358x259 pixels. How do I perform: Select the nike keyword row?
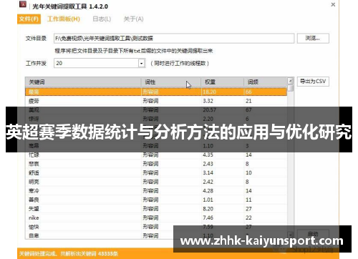click(x=156, y=218)
